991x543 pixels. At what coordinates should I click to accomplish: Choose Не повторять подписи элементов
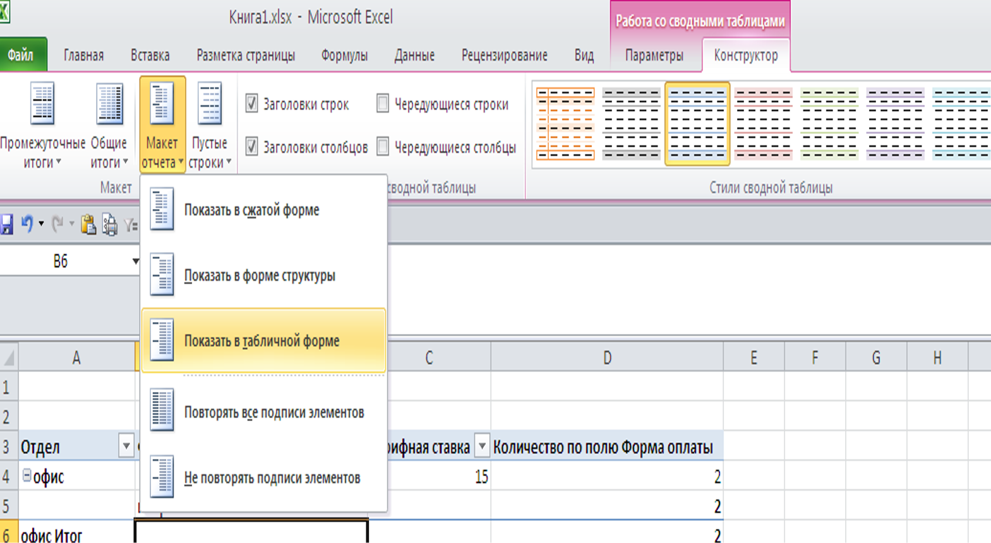pyautogui.click(x=263, y=477)
